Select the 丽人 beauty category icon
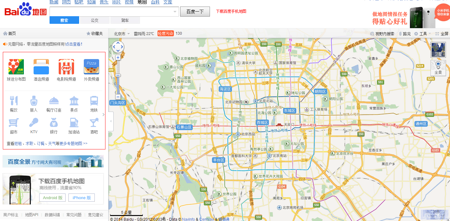Screen dimensions: 450x221 pyautogui.click(x=34, y=101)
